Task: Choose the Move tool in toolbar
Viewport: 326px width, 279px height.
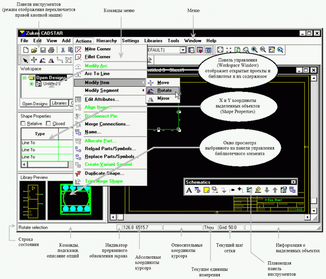Action: [34, 60]
